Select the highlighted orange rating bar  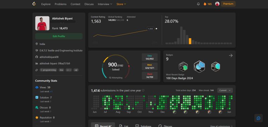(190, 41)
